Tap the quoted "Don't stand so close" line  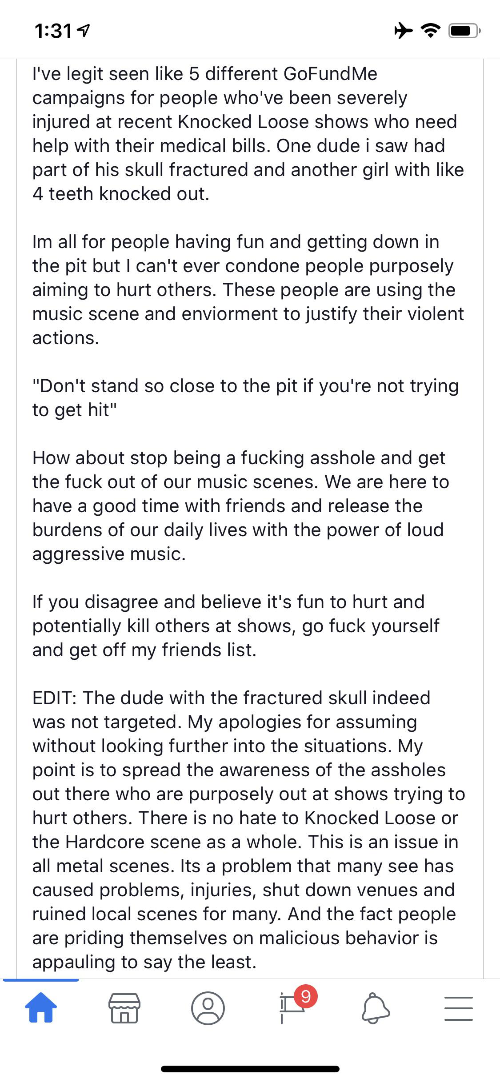(245, 398)
